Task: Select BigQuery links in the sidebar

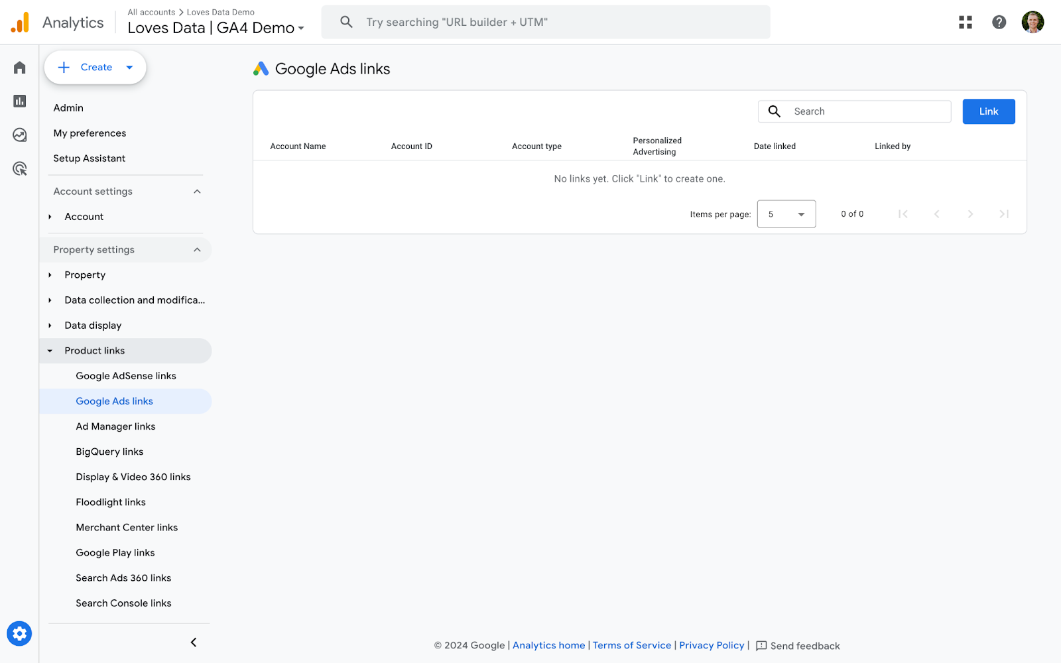Action: coord(109,452)
